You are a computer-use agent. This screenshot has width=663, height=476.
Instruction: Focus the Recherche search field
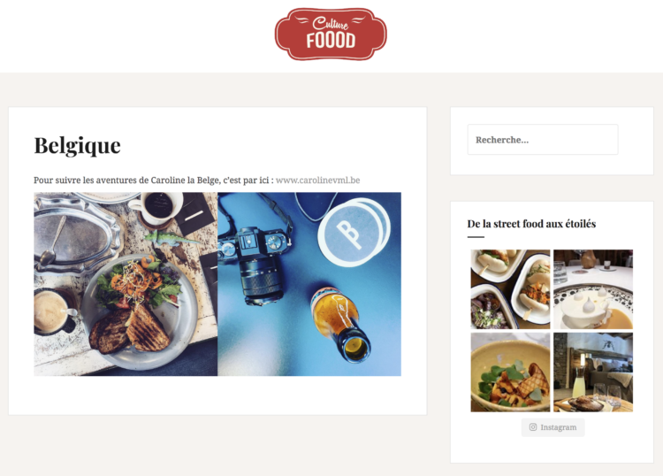543,140
